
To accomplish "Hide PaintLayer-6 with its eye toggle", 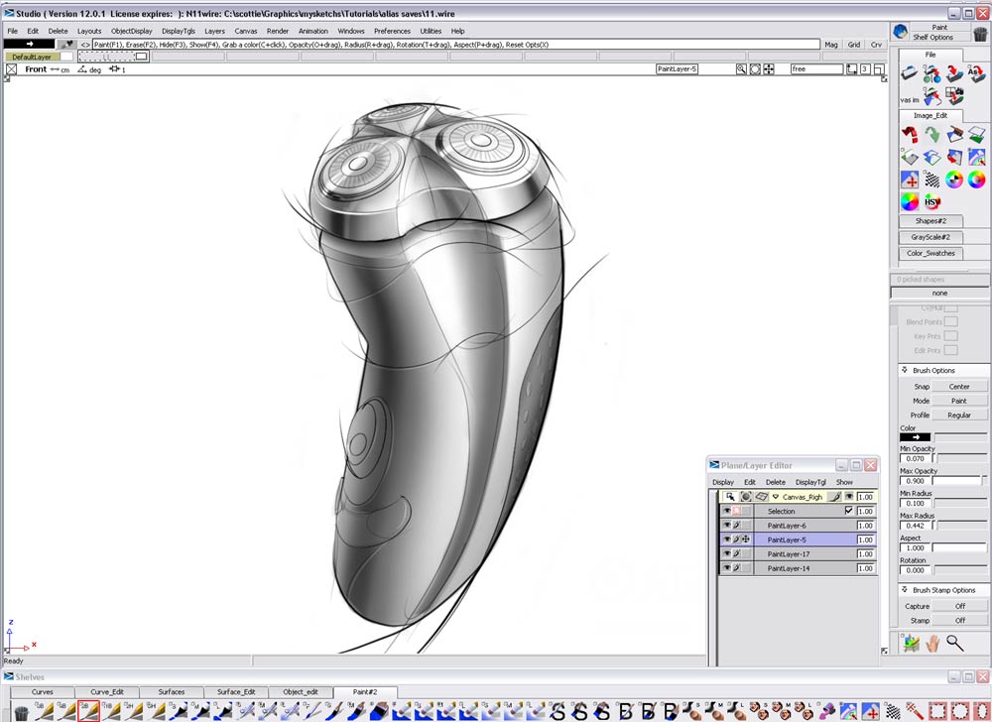I will coord(725,525).
